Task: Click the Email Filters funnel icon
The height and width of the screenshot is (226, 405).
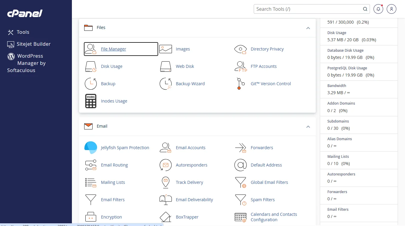Action: [90, 200]
